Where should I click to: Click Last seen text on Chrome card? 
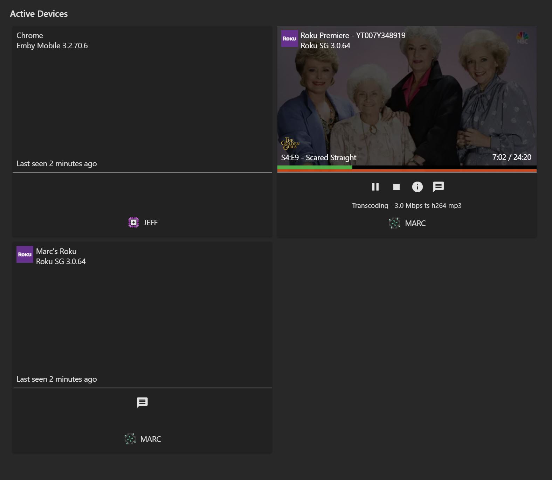[x=57, y=163]
